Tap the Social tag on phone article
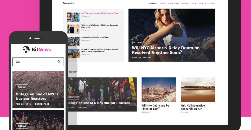The image size is (251, 130). pyautogui.click(x=22, y=87)
